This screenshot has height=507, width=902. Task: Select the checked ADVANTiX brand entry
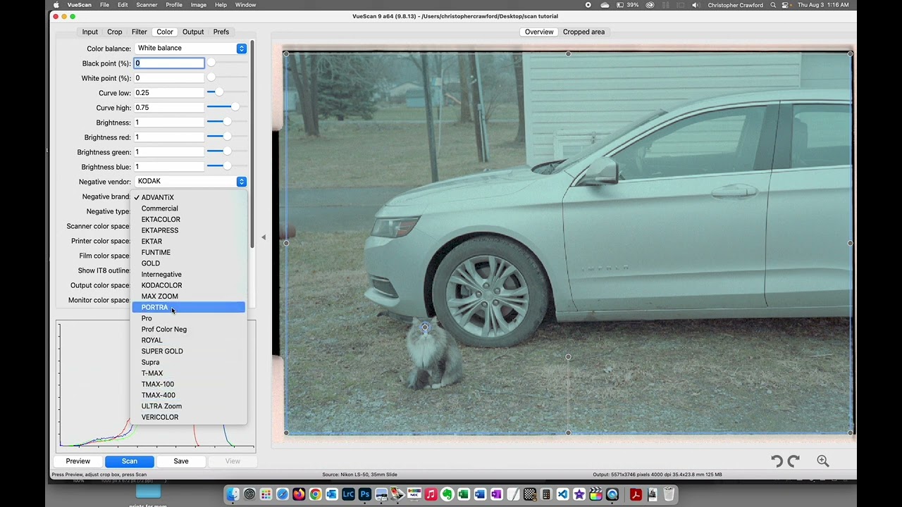[x=189, y=197]
